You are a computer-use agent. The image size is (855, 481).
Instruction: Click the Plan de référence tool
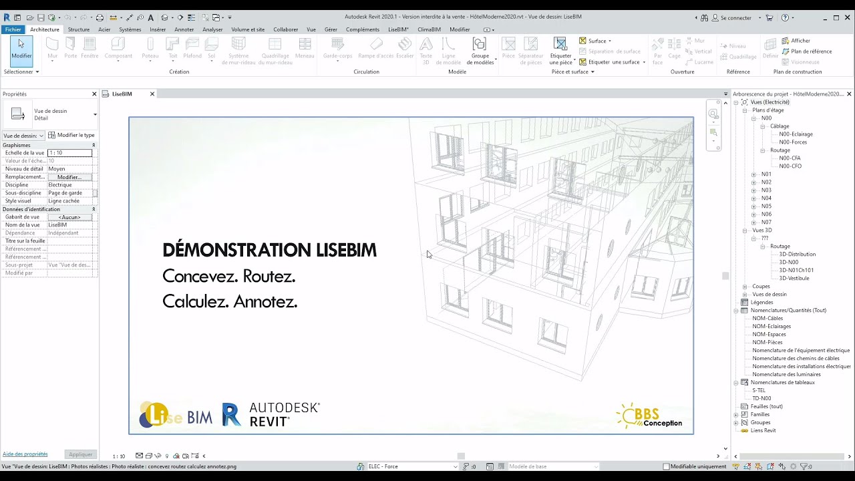pos(807,51)
